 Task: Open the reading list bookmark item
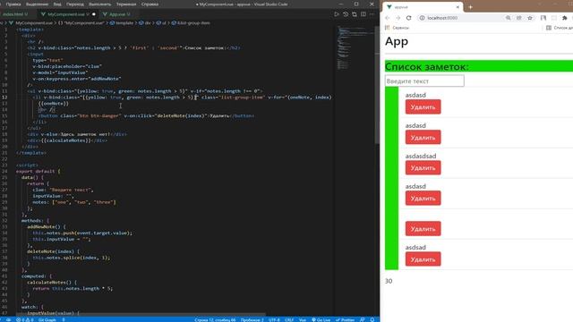point(559,28)
